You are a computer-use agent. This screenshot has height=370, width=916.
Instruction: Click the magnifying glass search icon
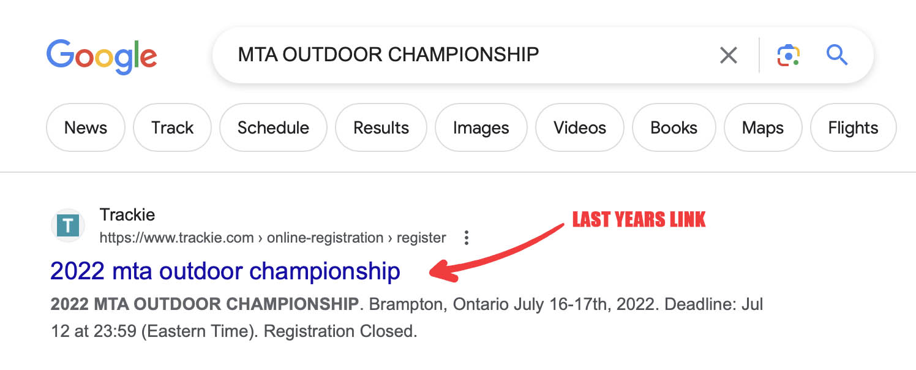coord(836,56)
